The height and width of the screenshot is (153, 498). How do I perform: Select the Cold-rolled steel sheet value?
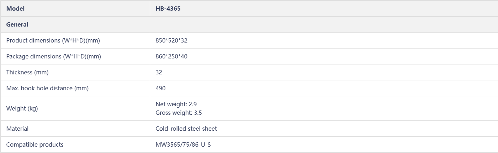[186, 129]
